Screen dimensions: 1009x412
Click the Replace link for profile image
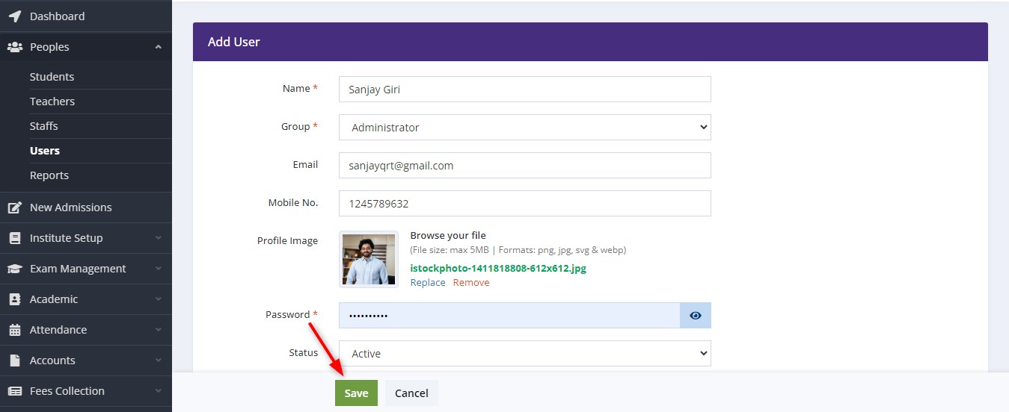coord(428,282)
